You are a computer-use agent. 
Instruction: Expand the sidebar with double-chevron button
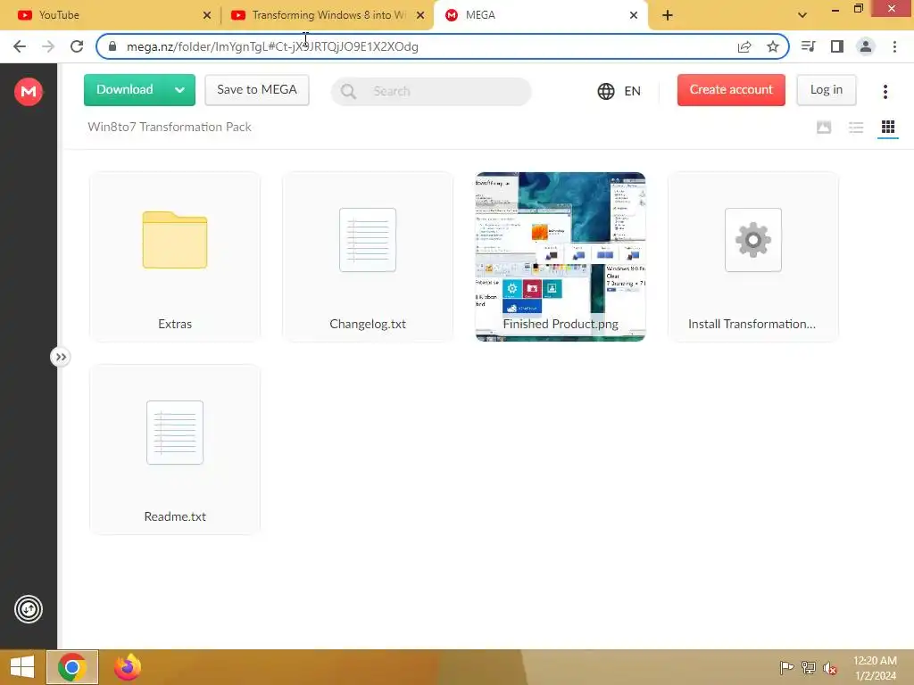(x=61, y=357)
